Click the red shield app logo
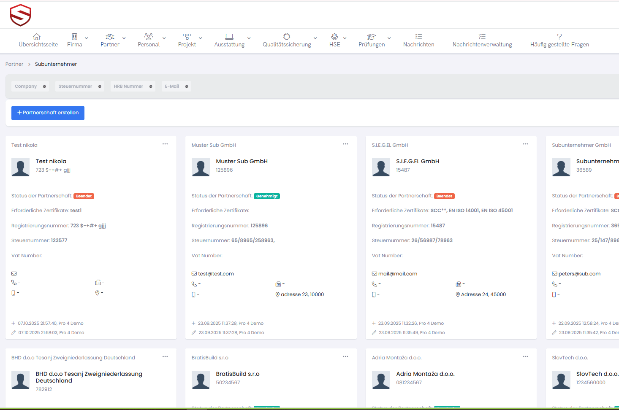619x410 pixels. (20, 15)
